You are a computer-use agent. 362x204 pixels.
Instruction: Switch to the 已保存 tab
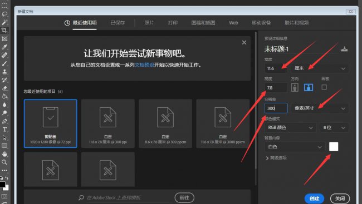point(118,23)
